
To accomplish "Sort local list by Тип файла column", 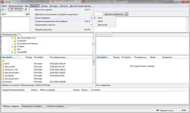I will coord(41,57).
